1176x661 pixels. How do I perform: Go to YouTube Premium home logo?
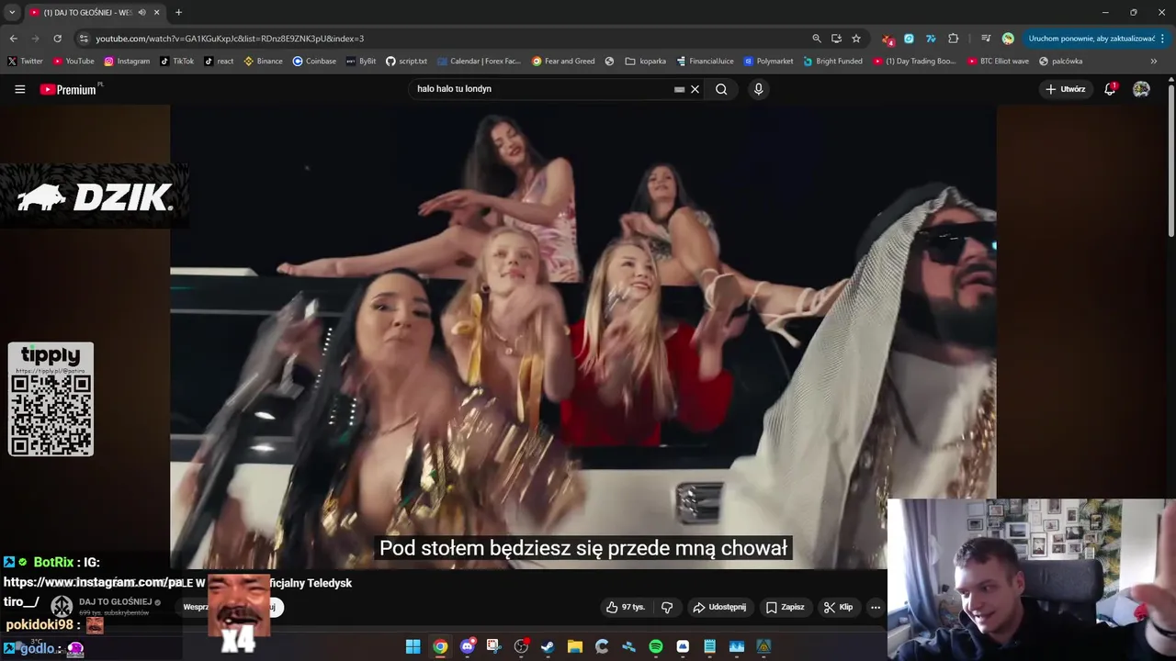click(x=71, y=89)
